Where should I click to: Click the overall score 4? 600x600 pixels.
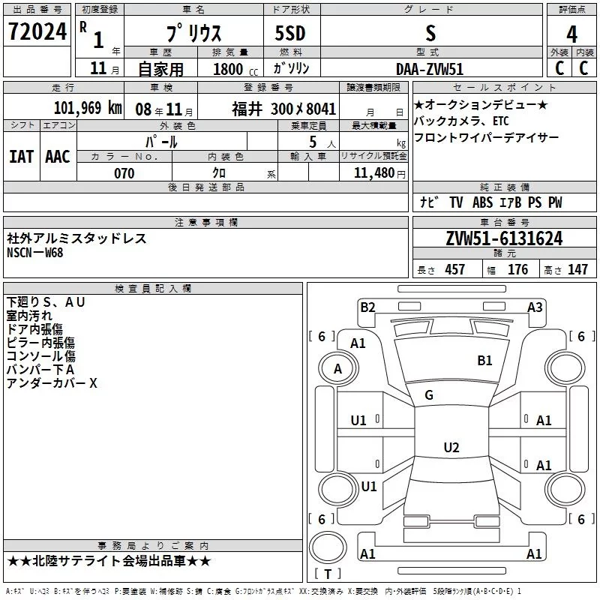571,34
